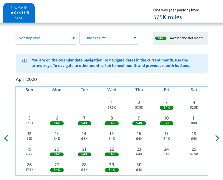Click the green 54K lowest price legend badge

coord(161,38)
